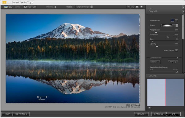
Task: Open the HELP button
Action: pyautogui.click(x=7, y=114)
